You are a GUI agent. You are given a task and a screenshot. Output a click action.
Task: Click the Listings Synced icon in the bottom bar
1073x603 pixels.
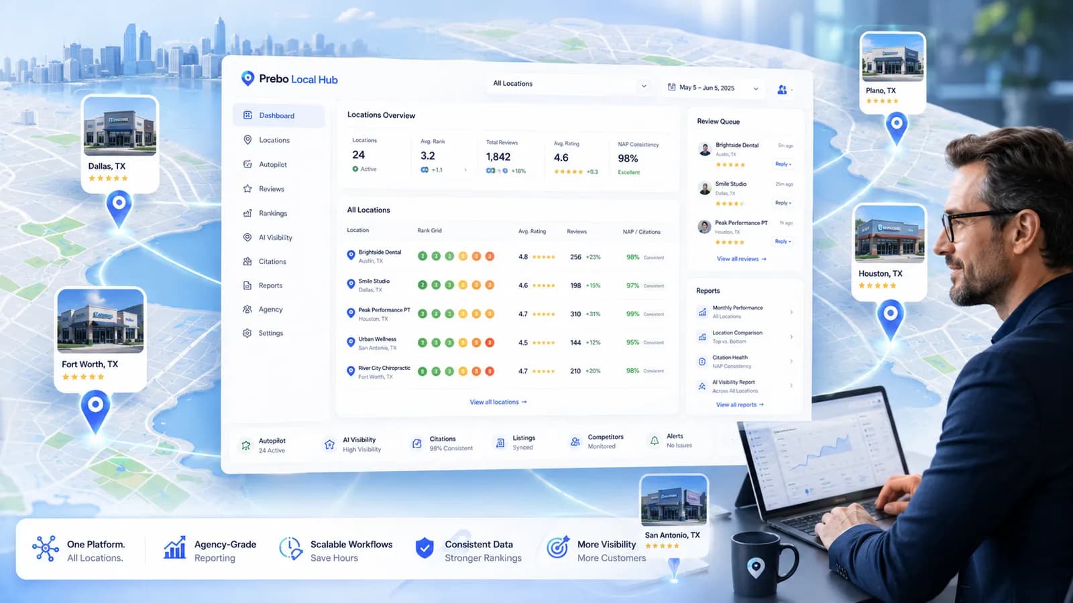coord(500,443)
